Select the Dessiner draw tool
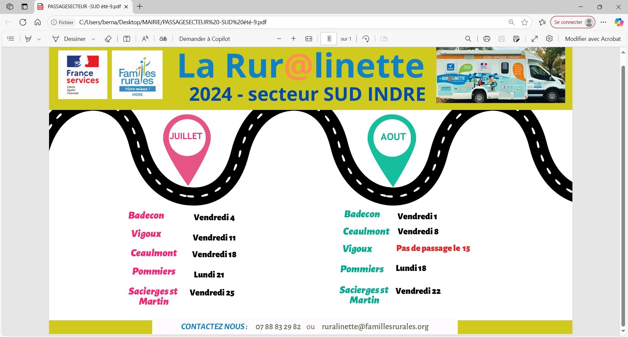 (69, 39)
